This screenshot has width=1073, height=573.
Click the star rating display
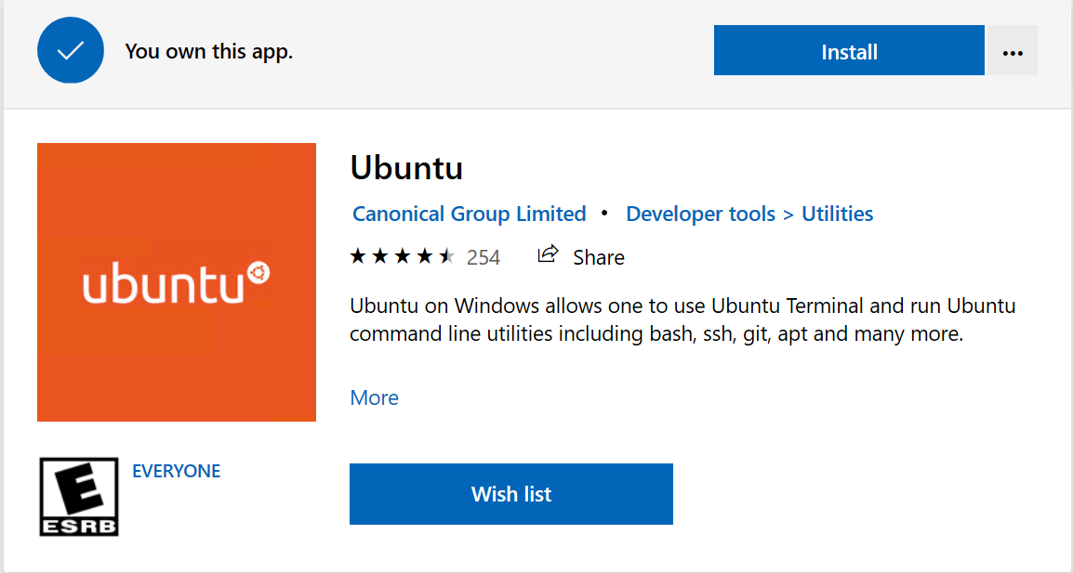click(403, 256)
